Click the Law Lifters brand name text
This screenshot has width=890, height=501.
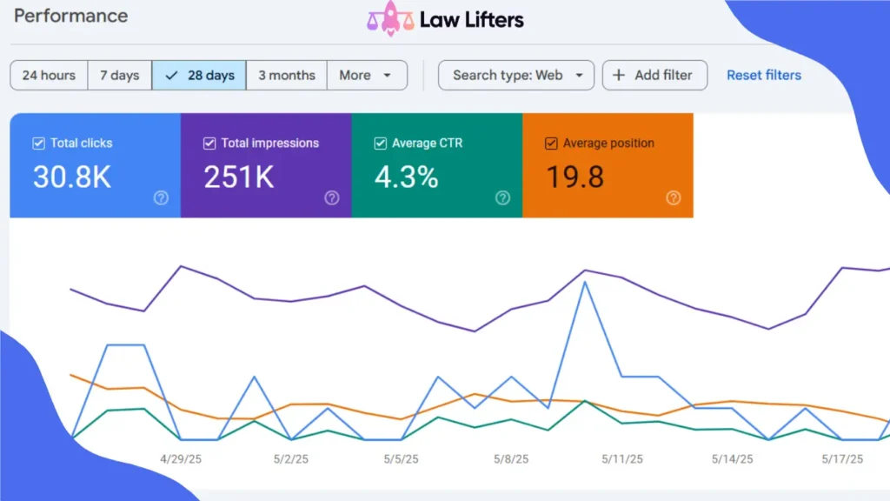click(x=472, y=20)
